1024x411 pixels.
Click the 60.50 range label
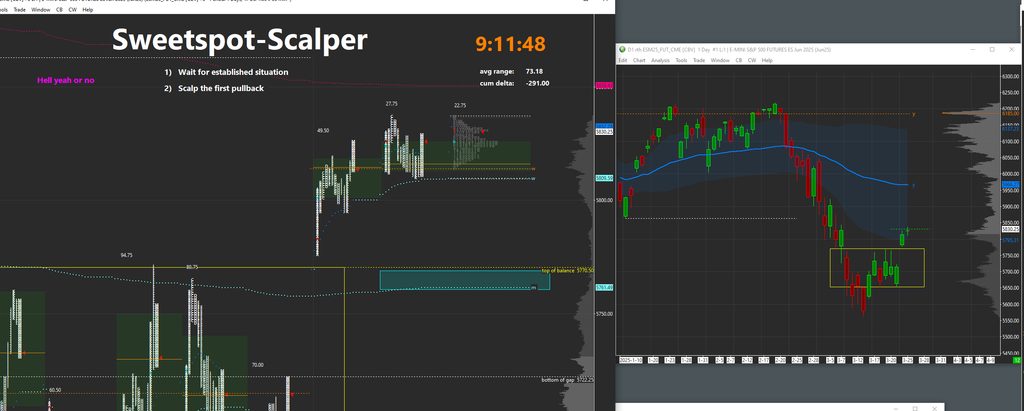pos(55,390)
